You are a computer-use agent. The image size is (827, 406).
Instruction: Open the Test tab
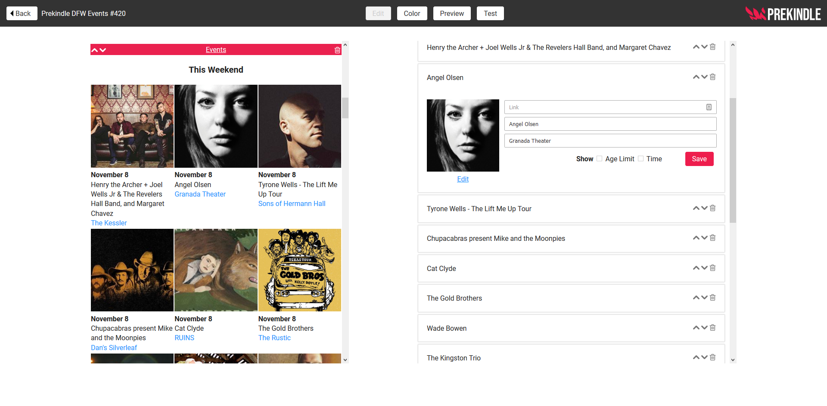pyautogui.click(x=490, y=13)
